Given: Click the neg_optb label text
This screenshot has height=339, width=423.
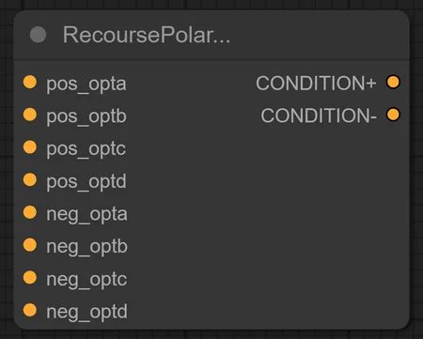Looking at the screenshot, I should [x=86, y=247].
